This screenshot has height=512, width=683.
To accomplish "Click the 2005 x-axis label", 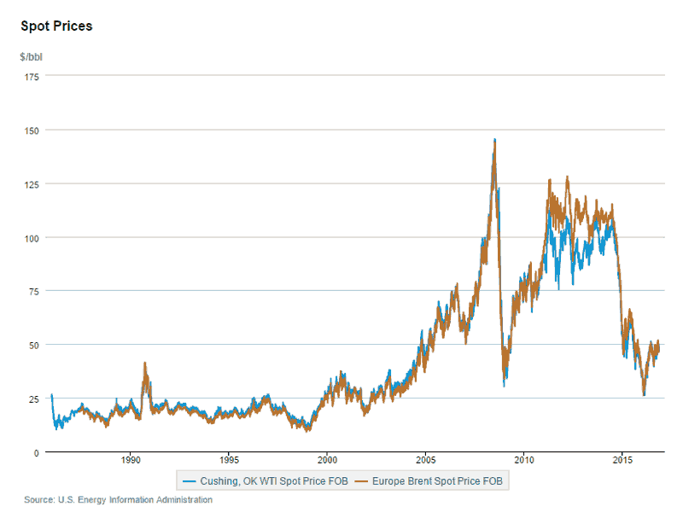I will pyautogui.click(x=425, y=460).
